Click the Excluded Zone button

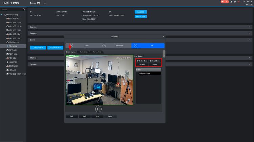coord(155,61)
